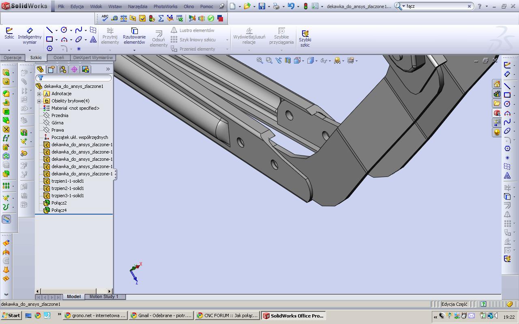Expand the Adnotacje tree node

point(39,94)
